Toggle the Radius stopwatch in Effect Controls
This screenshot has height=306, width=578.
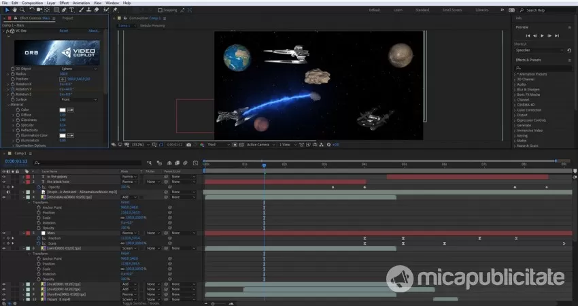point(12,73)
